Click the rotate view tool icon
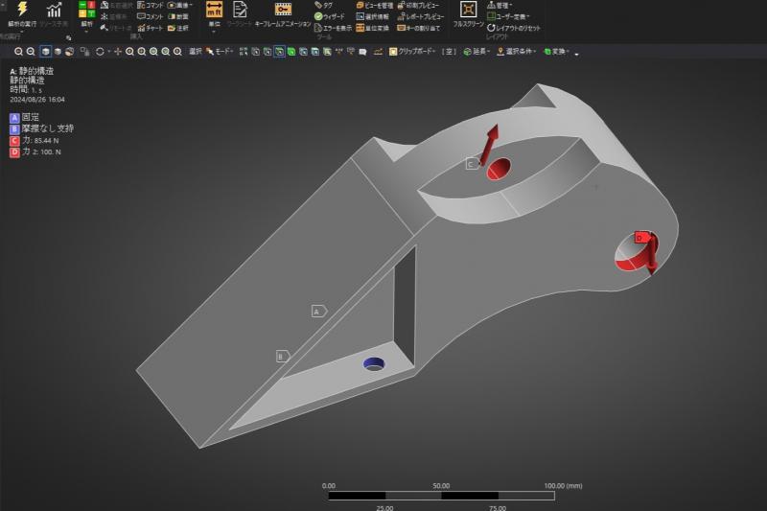767x511 pixels. [100, 51]
